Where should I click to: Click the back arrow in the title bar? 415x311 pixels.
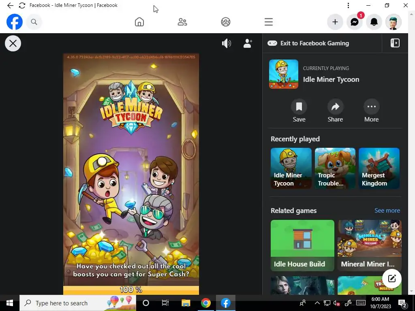pos(10,5)
